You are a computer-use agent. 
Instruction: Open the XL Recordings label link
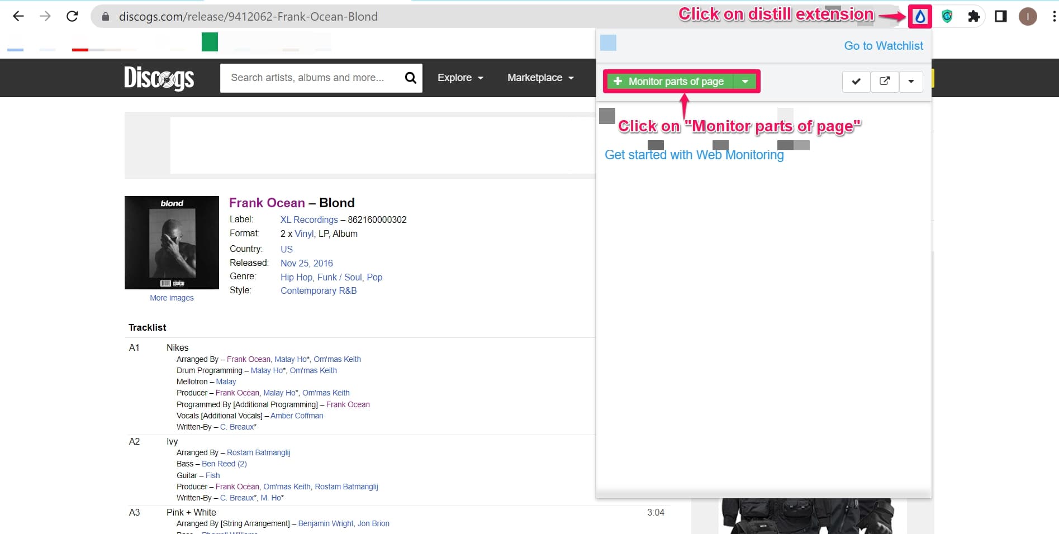click(309, 220)
